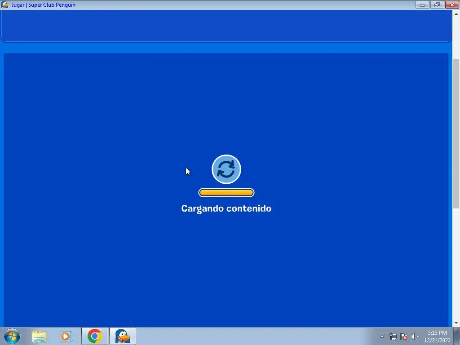
Task: Launch Windows Media Player from taskbar
Action: point(66,336)
